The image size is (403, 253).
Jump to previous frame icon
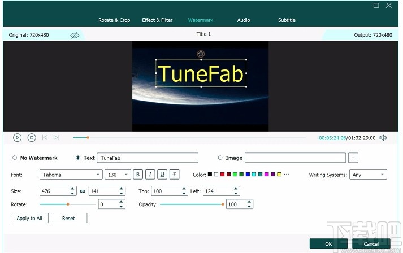coord(45,137)
